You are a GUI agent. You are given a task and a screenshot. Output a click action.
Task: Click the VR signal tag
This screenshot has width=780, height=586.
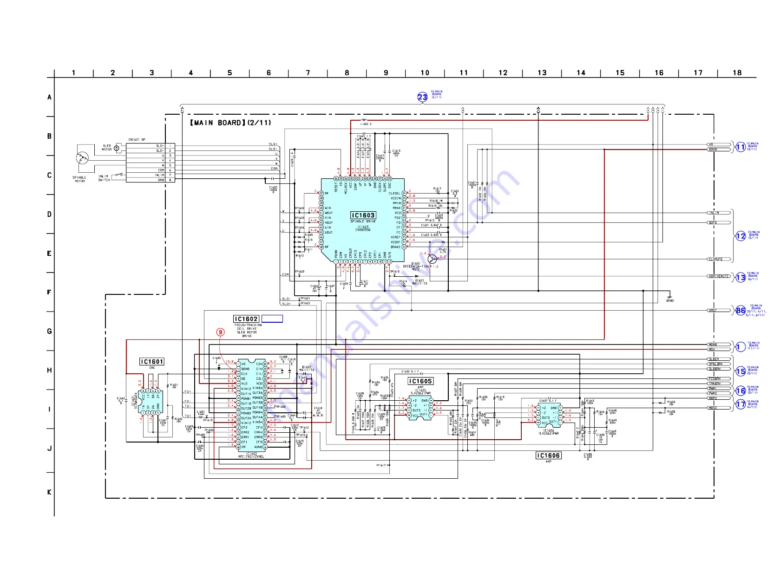click(719, 144)
